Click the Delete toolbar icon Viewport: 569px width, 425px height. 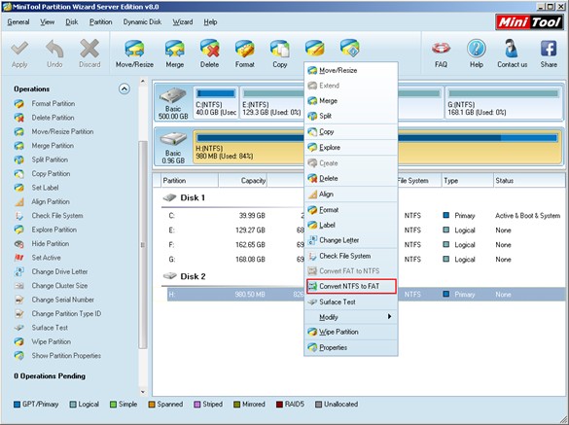click(x=209, y=49)
